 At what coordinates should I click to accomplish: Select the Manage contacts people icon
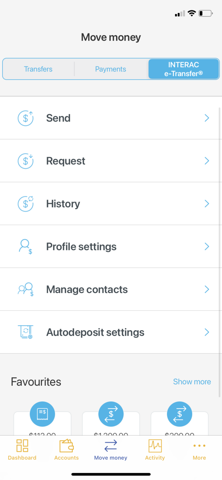(x=26, y=289)
